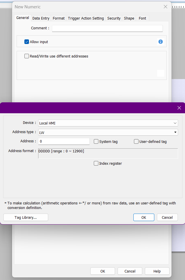Screen dimensions: 185x280
Task: Switch to the Font tab
Action: click(x=142, y=18)
